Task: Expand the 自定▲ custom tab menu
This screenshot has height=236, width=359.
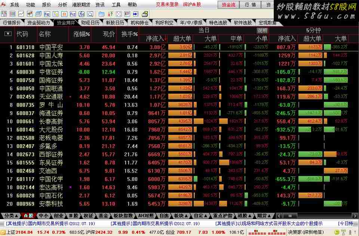Action: tap(200, 216)
